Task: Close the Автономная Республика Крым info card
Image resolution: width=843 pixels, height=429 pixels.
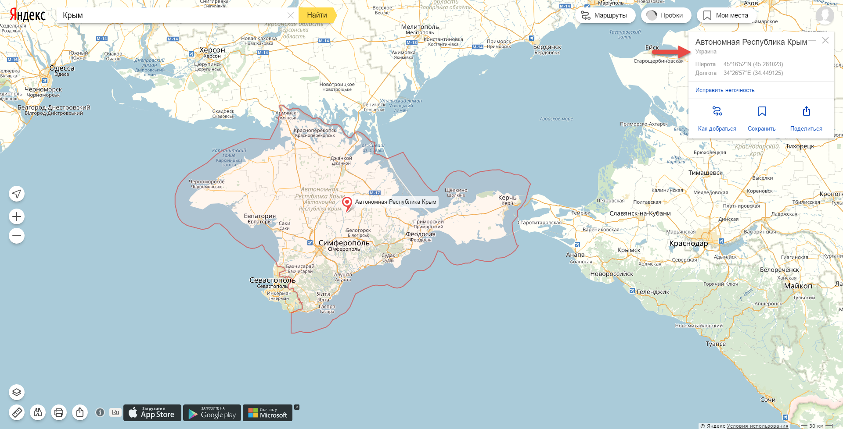Action: tap(825, 40)
